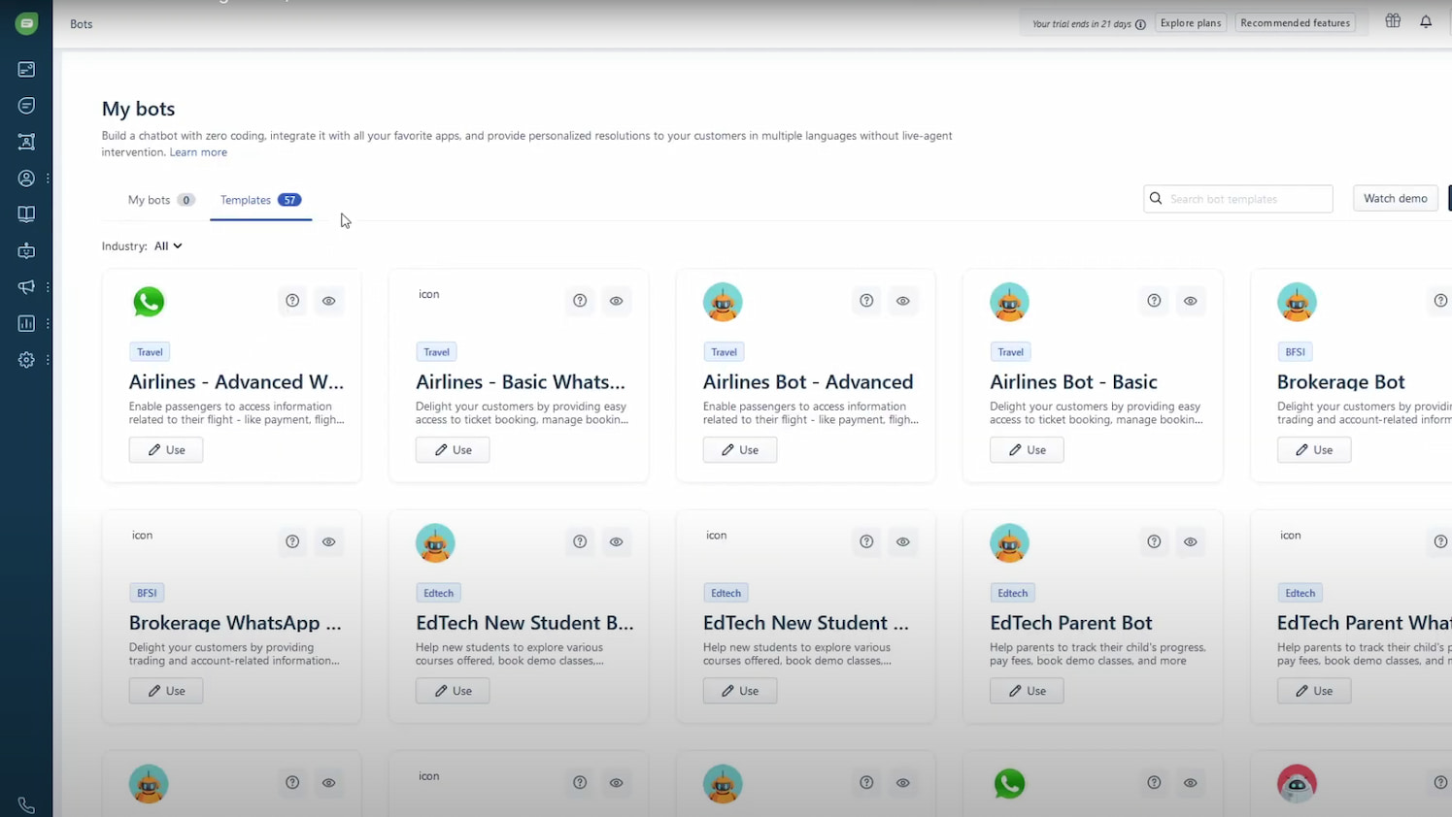
Task: Select the Bots icon in the sidebar
Action: [x=26, y=250]
